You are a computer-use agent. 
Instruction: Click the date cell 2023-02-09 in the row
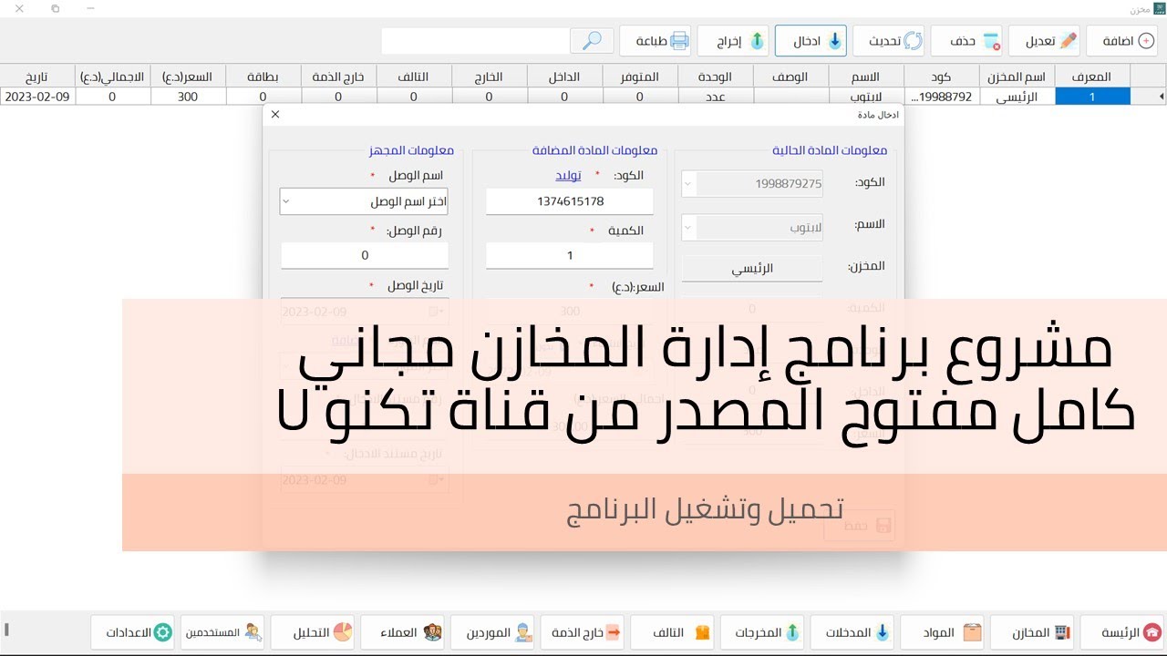[x=37, y=97]
